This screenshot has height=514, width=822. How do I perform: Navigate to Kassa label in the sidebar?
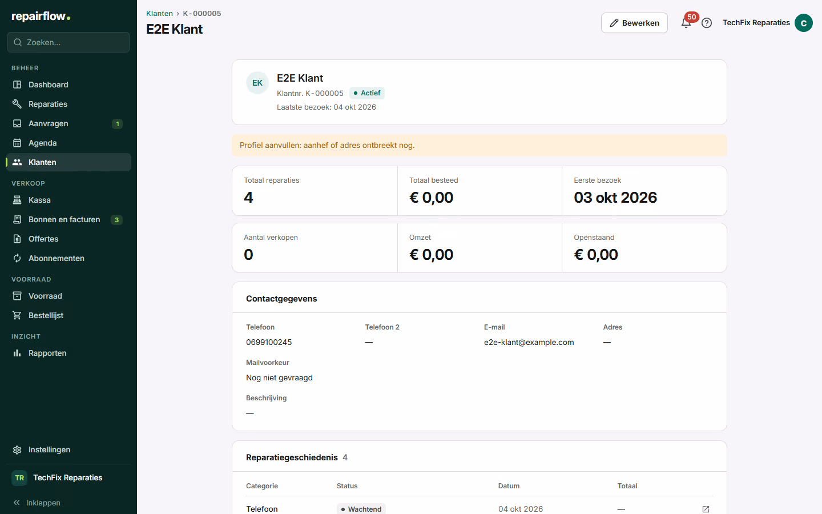click(x=39, y=200)
